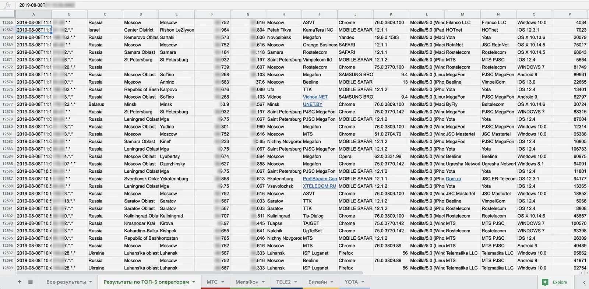589x289 pixels.
Task: Click the Yekaterinburg cell
Action: point(177,179)
